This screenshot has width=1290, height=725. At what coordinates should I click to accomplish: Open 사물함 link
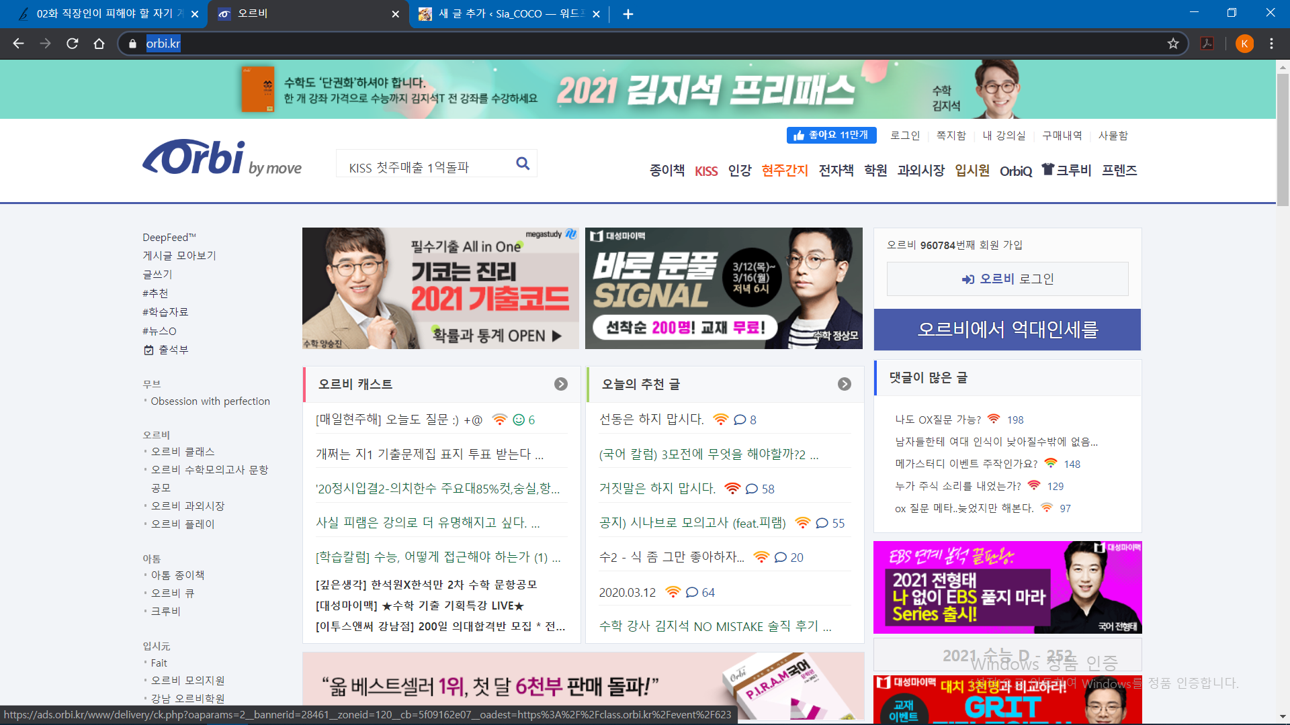(x=1113, y=136)
